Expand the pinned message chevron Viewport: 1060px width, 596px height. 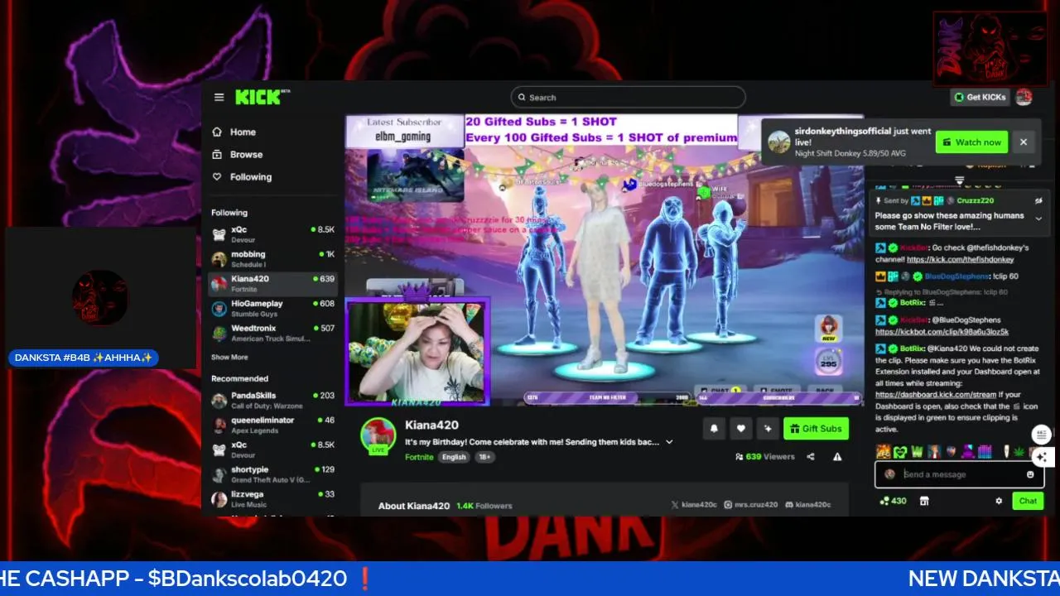click(x=1038, y=219)
